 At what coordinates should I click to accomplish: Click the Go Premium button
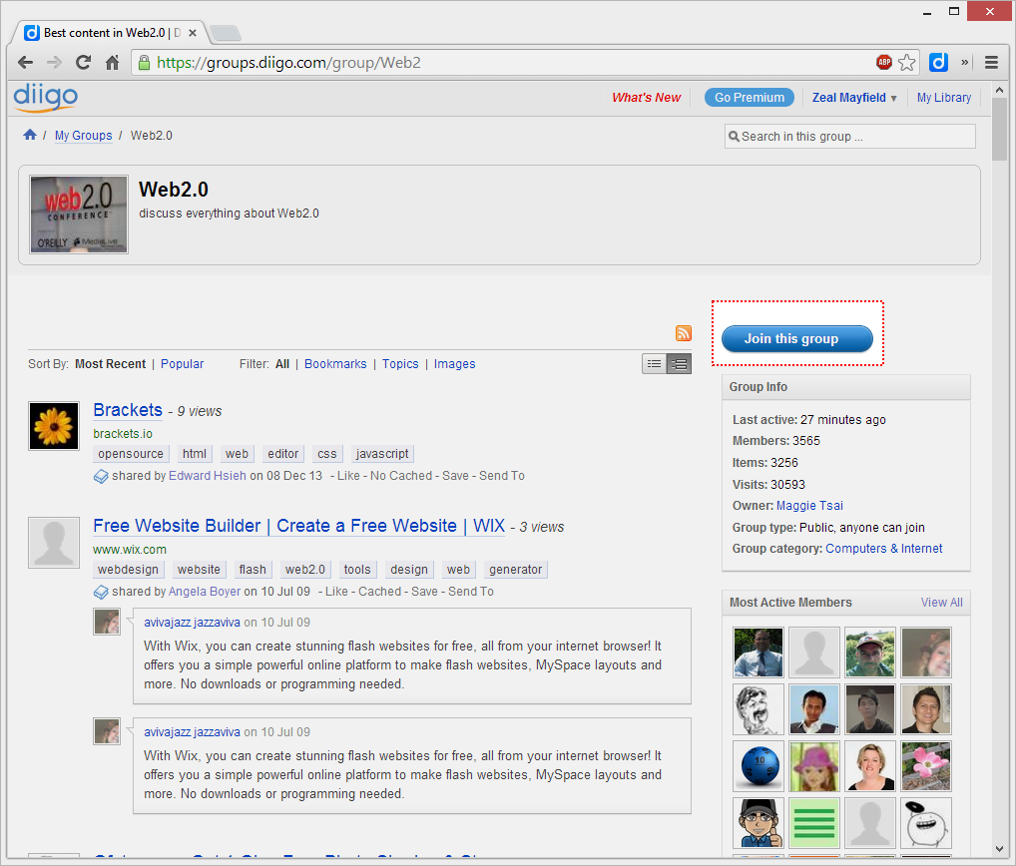point(750,98)
